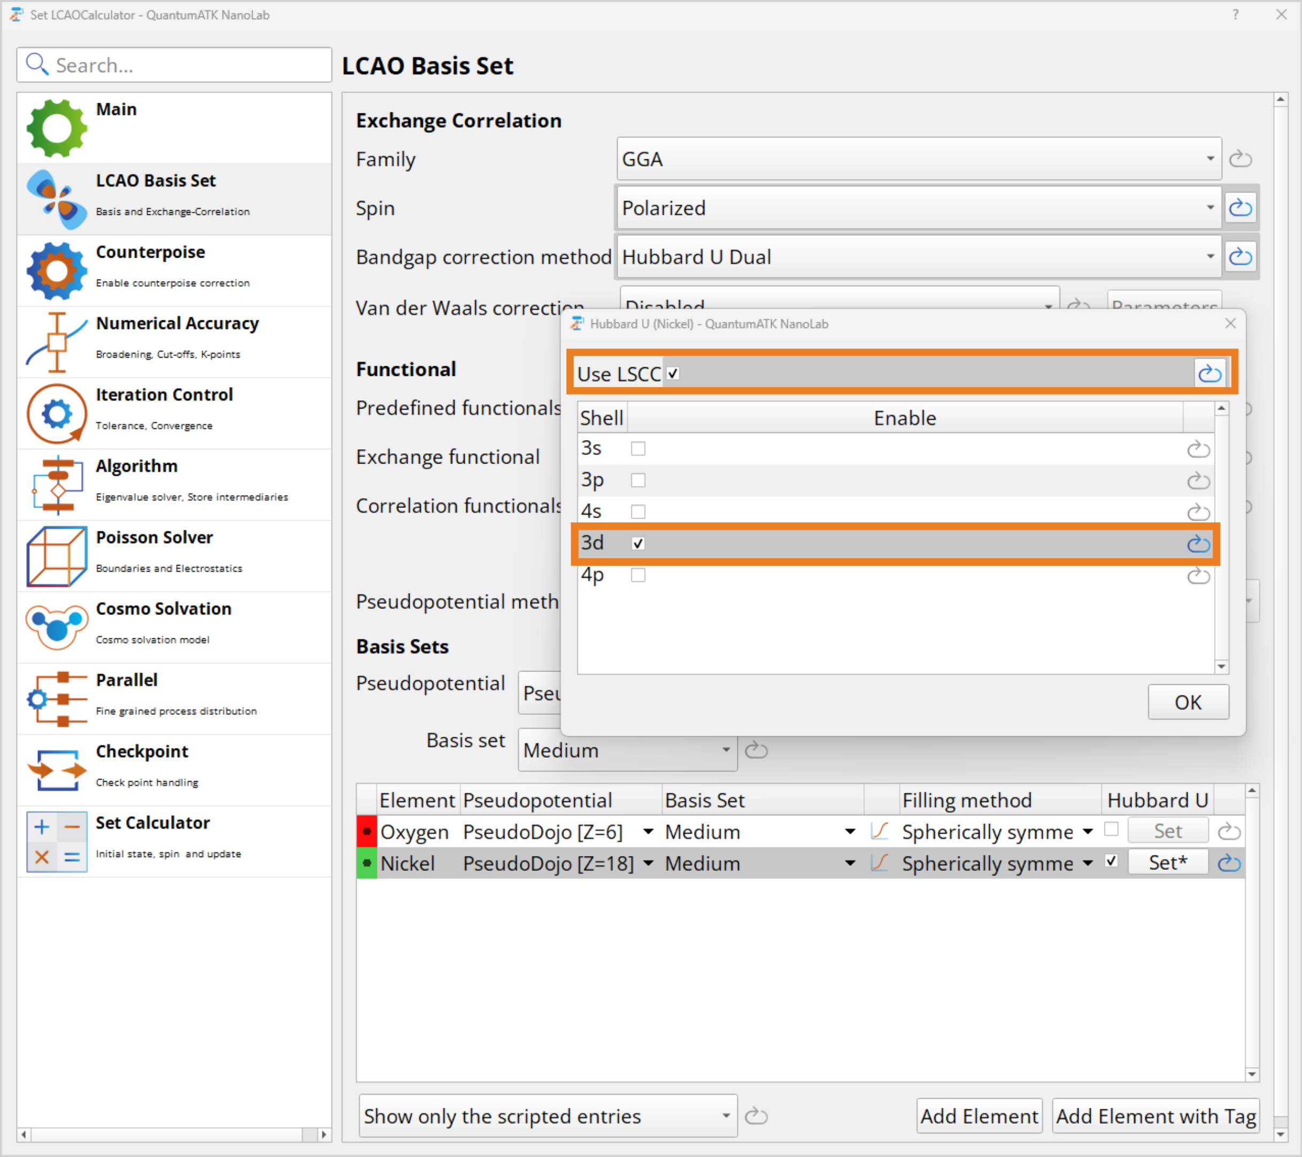The height and width of the screenshot is (1157, 1302).
Task: Click the Add Element button
Action: click(x=979, y=1116)
